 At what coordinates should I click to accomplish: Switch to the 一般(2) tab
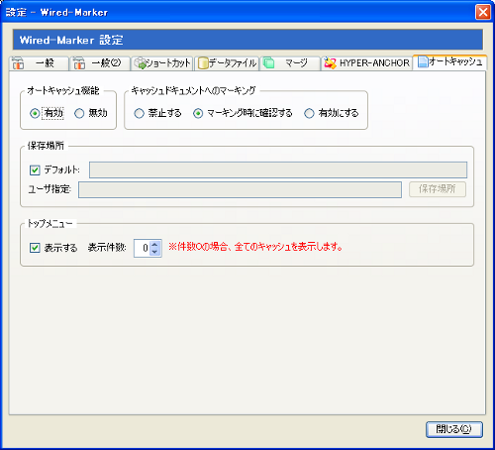[x=100, y=63]
